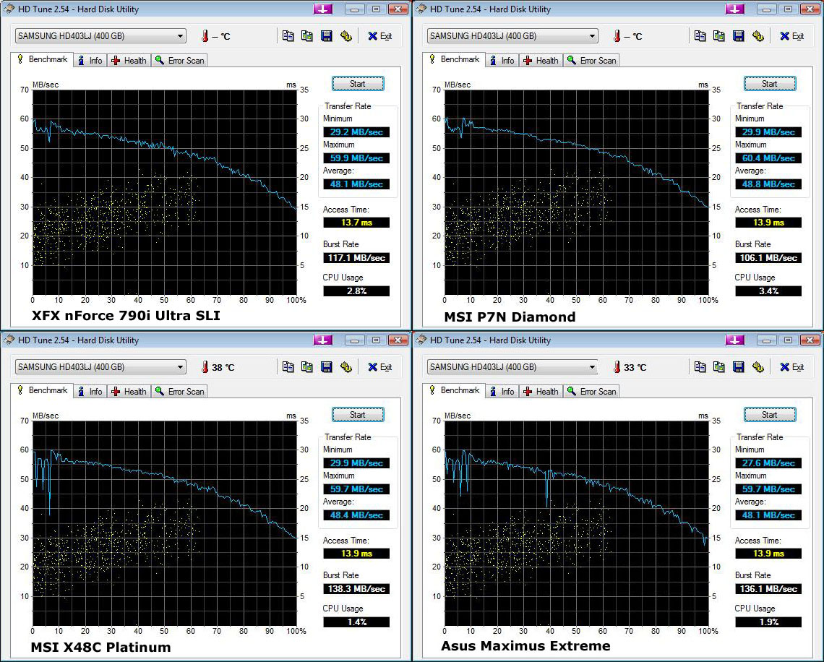Open drive dropdown in MSI X48C Platinum window

tap(100, 366)
